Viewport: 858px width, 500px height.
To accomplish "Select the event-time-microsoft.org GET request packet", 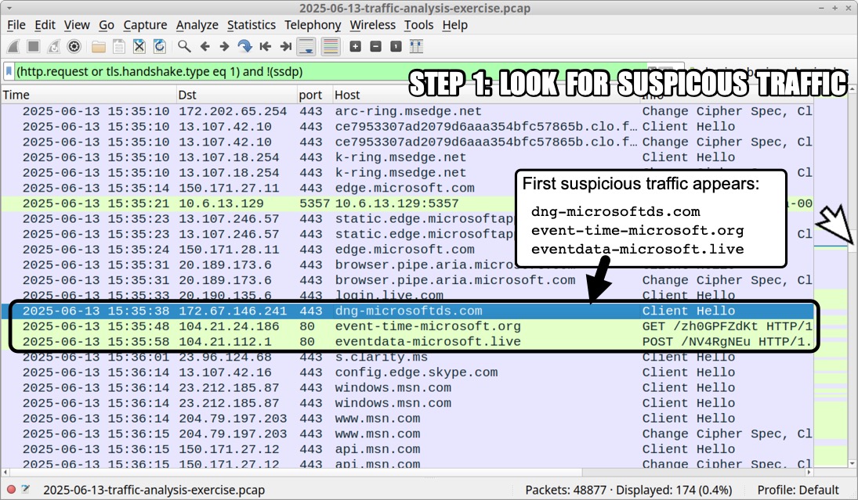I will (x=407, y=326).
